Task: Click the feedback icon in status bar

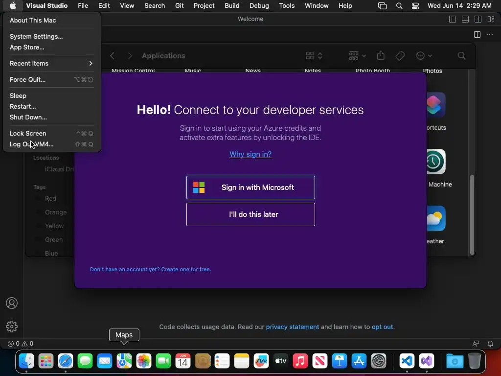Action: pyautogui.click(x=476, y=344)
